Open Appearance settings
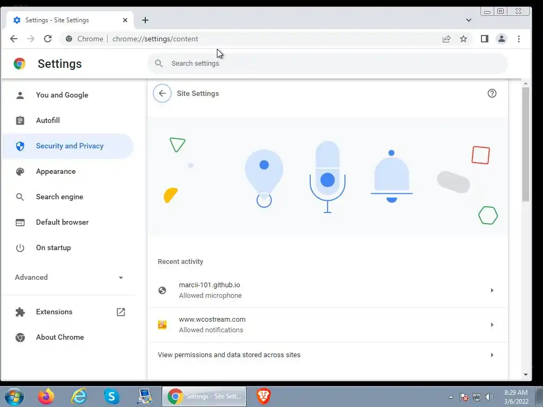Viewport: 543px width, 407px height. coord(68,171)
